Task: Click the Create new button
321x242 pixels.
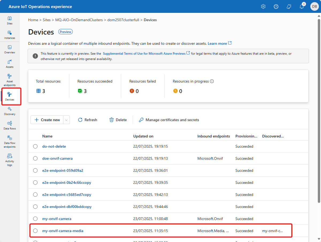Action: click(x=47, y=120)
